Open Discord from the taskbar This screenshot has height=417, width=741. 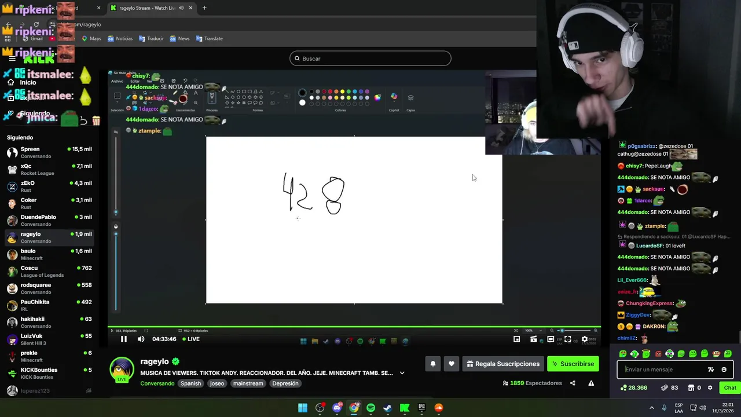point(337,408)
